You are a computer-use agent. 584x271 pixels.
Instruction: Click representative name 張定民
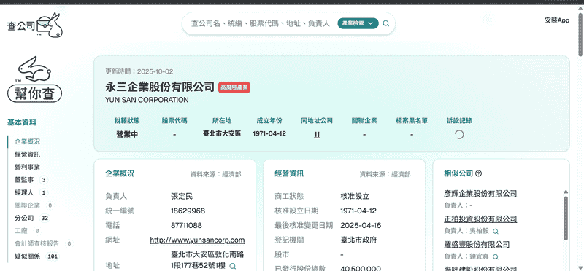tap(181, 196)
